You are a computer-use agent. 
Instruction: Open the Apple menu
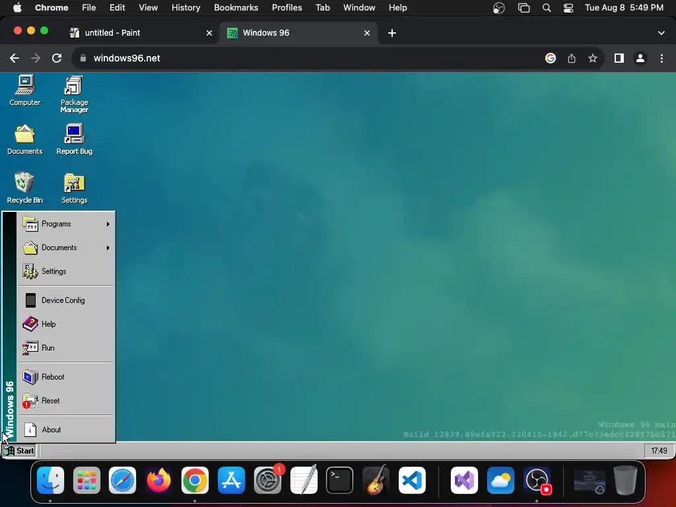[17, 8]
